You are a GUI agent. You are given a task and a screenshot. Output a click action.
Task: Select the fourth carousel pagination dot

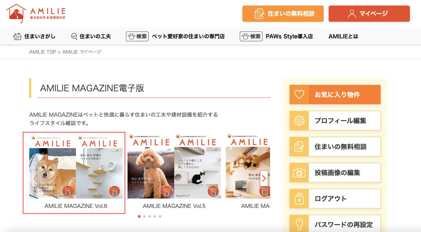[155, 216]
